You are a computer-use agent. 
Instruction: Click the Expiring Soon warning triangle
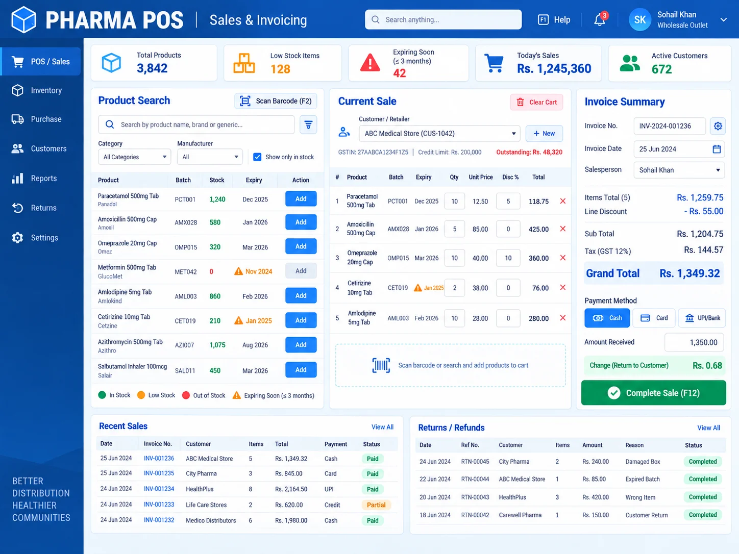pyautogui.click(x=370, y=63)
